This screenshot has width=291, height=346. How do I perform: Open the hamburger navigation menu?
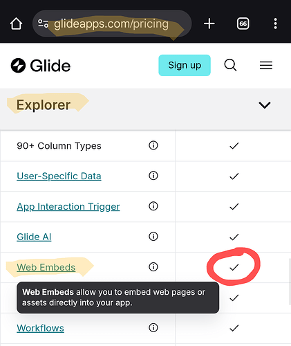click(x=266, y=65)
